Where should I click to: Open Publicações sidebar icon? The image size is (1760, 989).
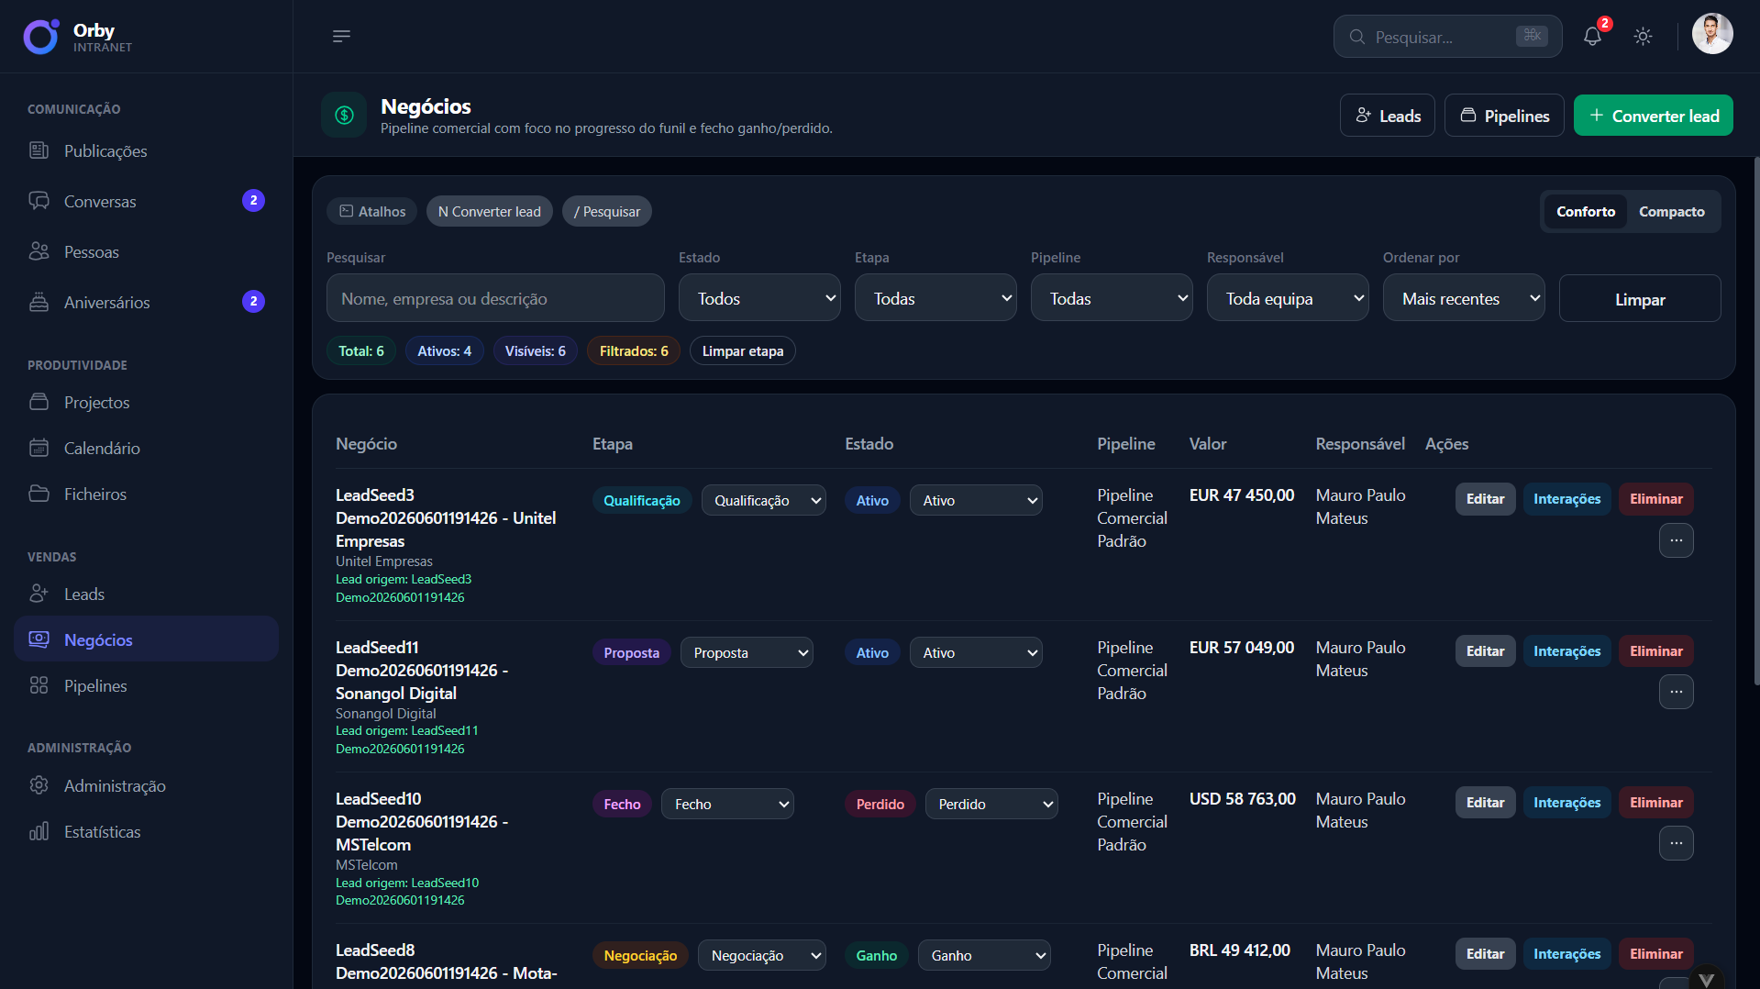(39, 150)
